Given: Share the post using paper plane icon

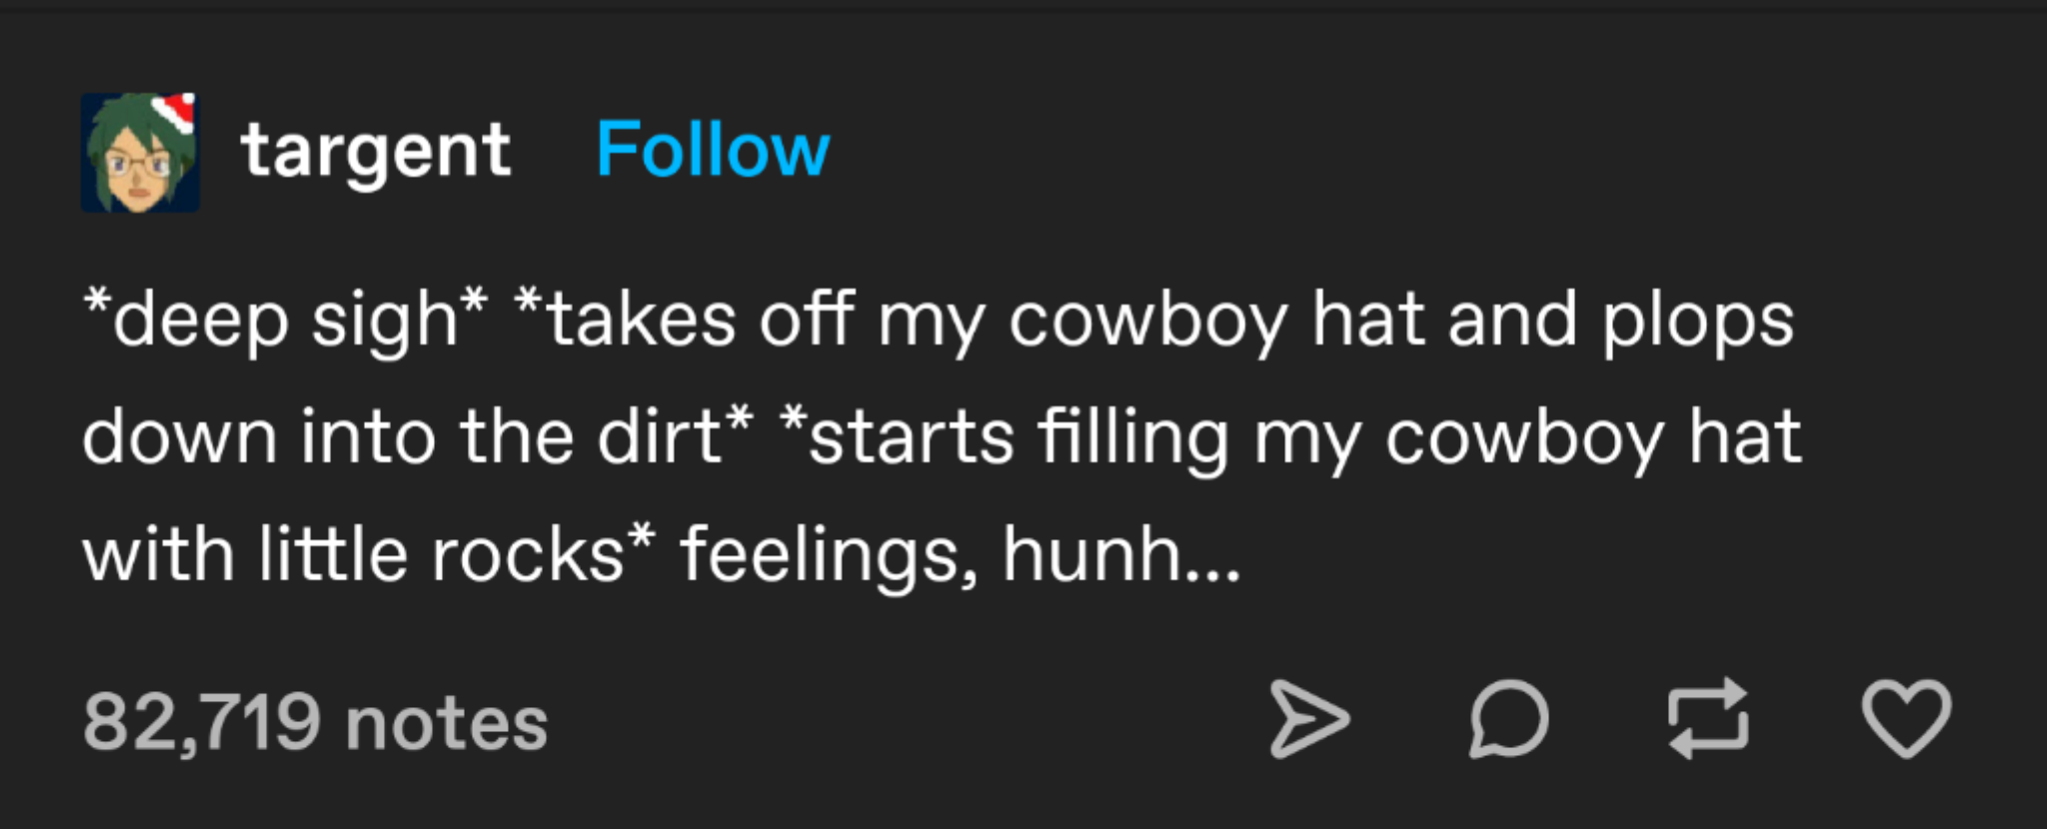Looking at the screenshot, I should pyautogui.click(x=1309, y=718).
